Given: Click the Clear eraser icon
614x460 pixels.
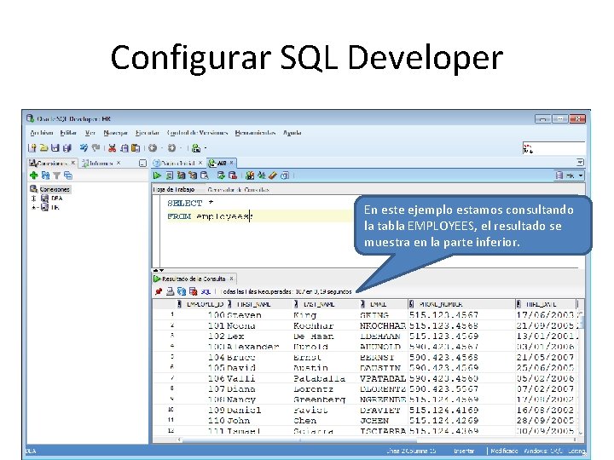Looking at the screenshot, I should coord(273,175).
